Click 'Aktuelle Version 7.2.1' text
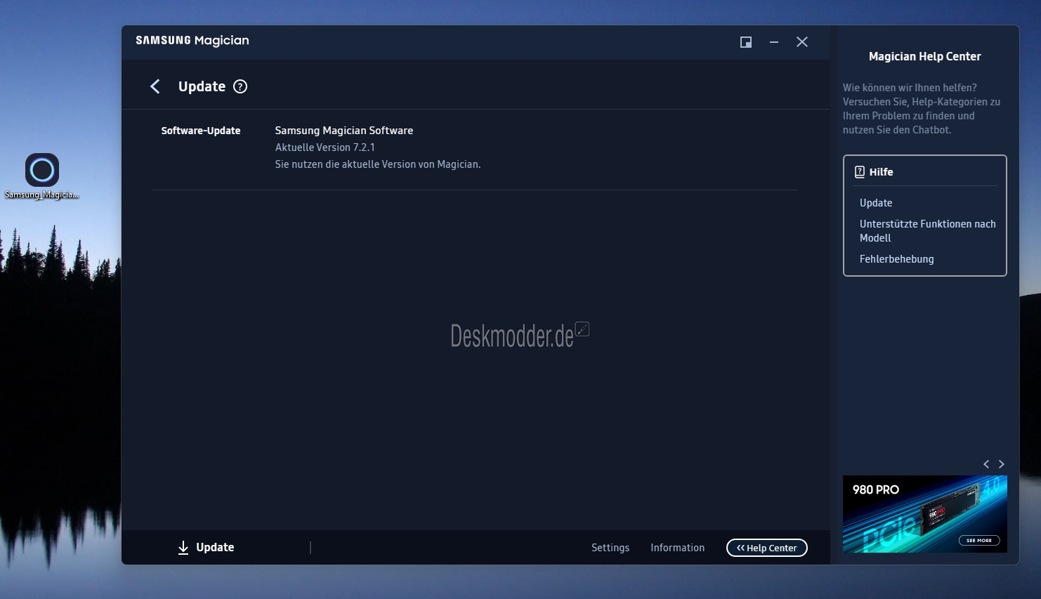This screenshot has width=1041, height=599. [x=325, y=147]
